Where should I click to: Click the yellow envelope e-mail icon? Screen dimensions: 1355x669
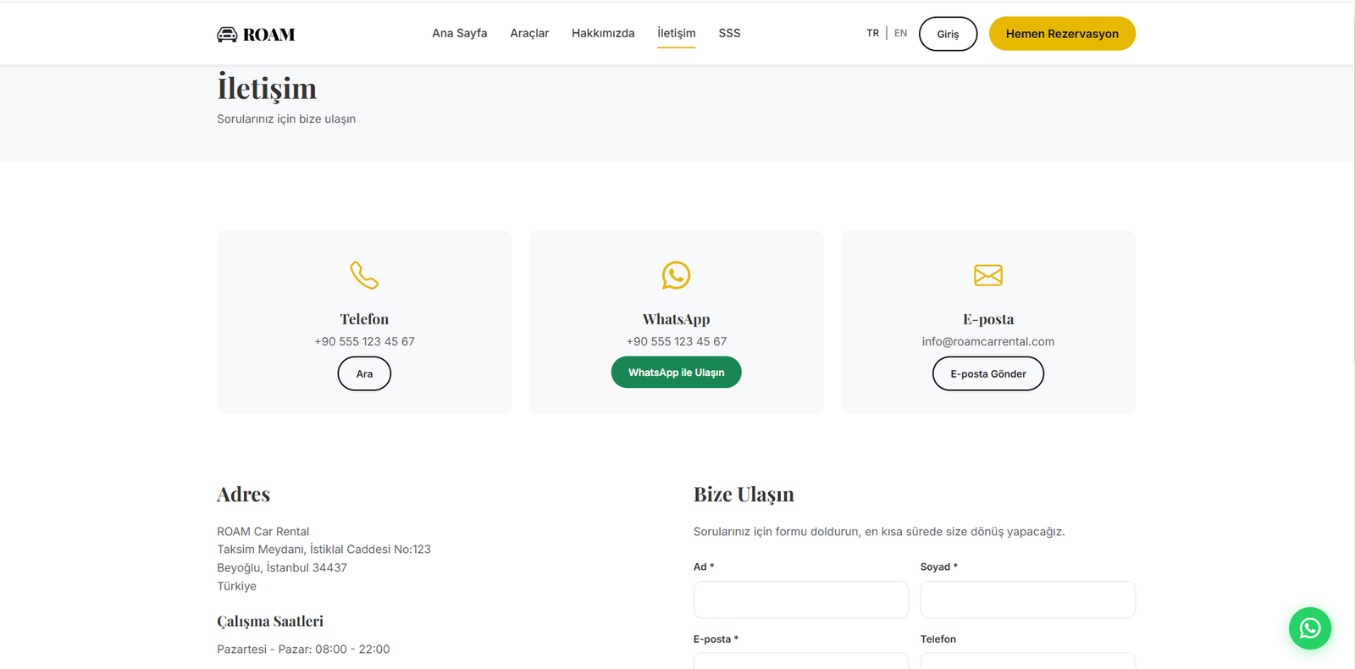987,275
